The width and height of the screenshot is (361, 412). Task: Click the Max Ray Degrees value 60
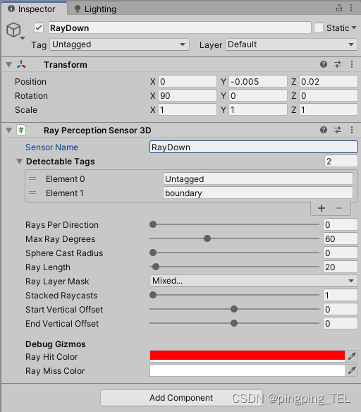point(341,239)
